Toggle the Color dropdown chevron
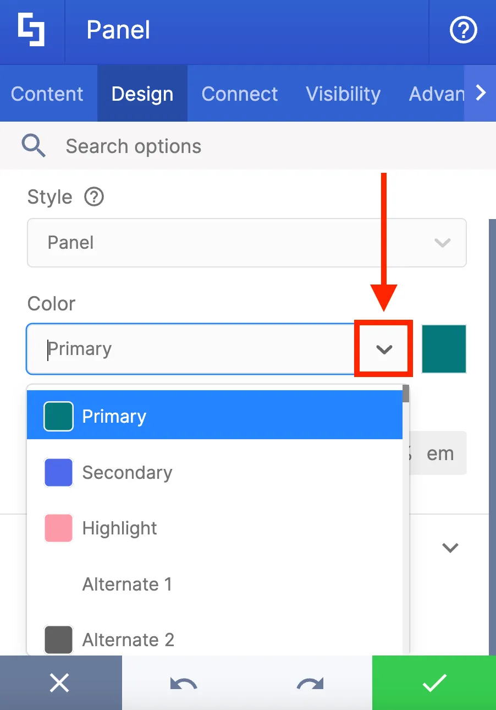Viewport: 496px width, 710px height. [x=384, y=349]
